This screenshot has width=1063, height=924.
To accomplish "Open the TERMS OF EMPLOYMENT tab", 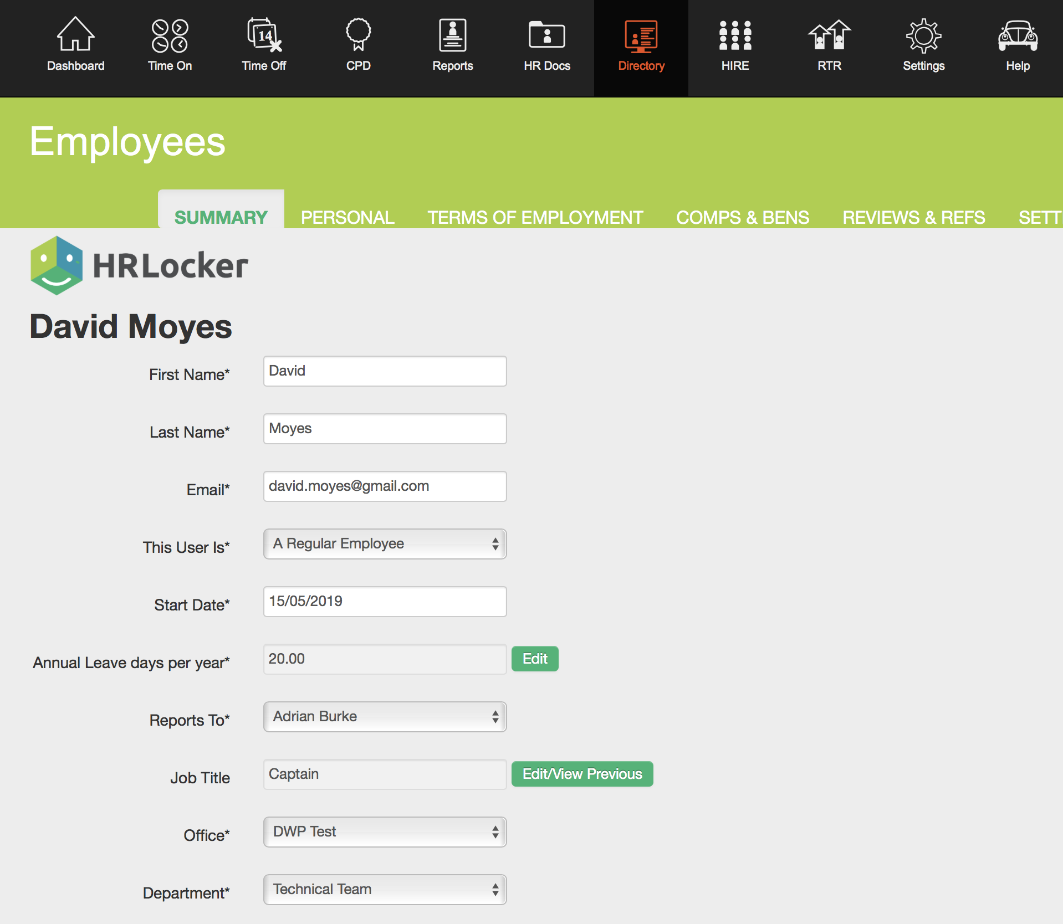I will click(535, 217).
